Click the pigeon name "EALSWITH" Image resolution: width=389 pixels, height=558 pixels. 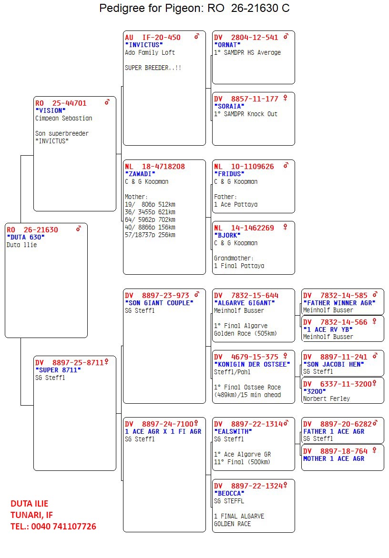coord(233,432)
